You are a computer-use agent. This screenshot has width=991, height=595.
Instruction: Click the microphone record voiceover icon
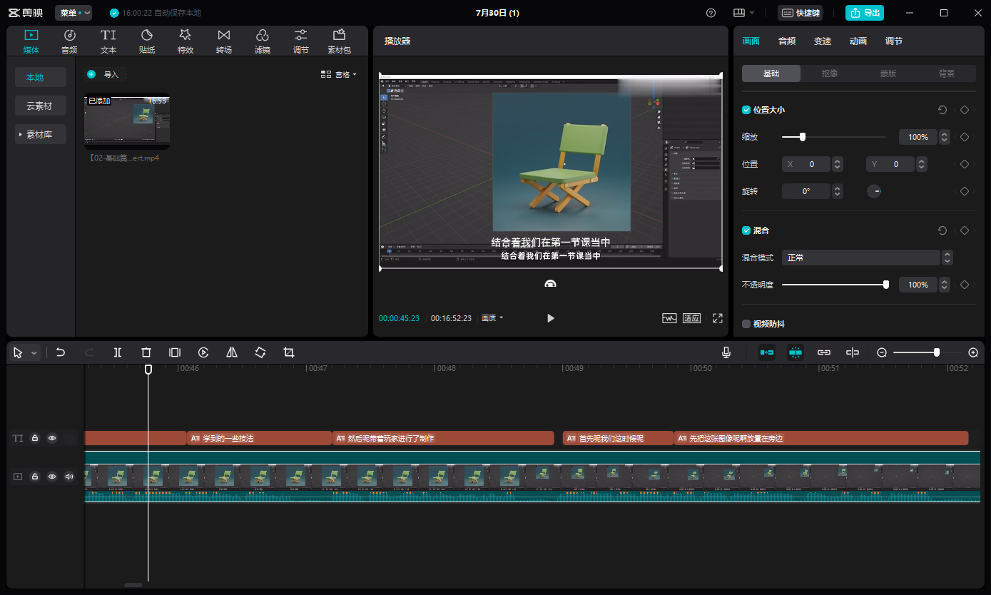726,352
